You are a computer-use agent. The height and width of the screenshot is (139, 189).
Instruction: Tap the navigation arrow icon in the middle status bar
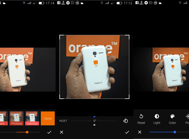tap(68, 3)
